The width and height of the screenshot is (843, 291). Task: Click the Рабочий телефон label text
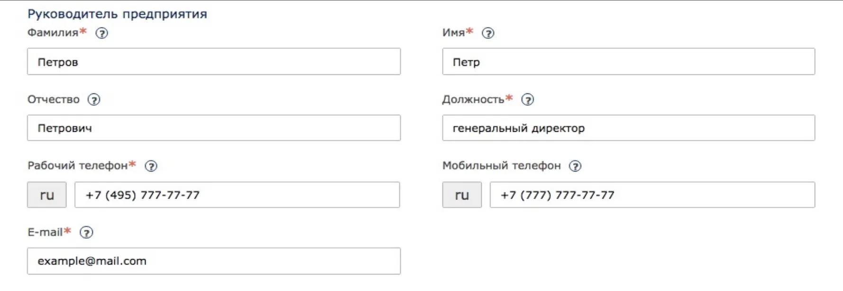(78, 166)
